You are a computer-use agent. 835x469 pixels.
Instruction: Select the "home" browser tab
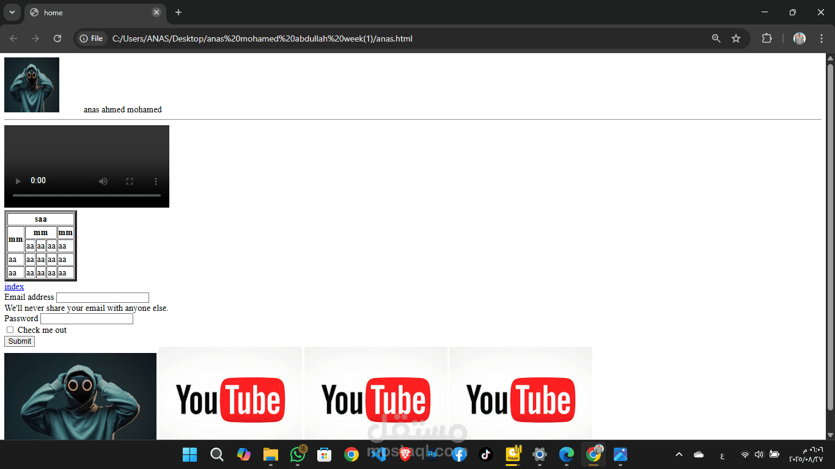(x=95, y=12)
